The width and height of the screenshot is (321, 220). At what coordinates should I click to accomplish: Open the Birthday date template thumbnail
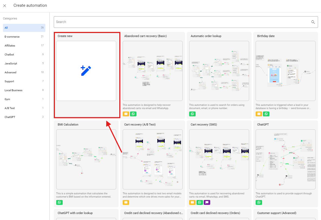point(285,71)
